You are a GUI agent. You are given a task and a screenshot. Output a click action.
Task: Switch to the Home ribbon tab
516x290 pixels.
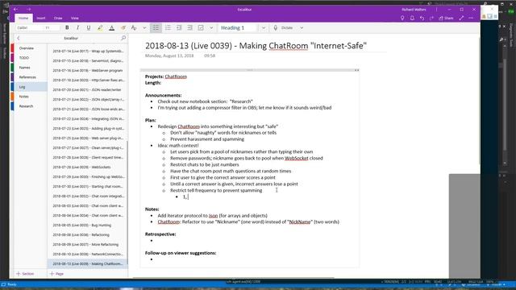[23, 18]
